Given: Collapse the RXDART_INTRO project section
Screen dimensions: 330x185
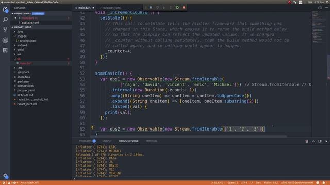Looking at the screenshot, I should [41, 27].
